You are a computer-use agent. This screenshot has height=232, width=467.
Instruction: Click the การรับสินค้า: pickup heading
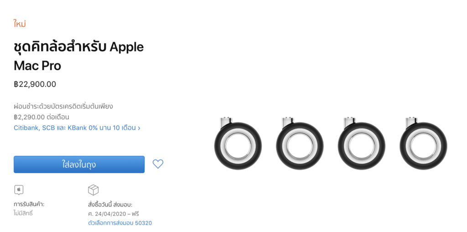click(x=29, y=204)
